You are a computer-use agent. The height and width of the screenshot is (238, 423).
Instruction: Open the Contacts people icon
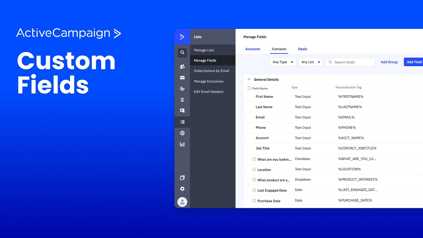click(182, 66)
